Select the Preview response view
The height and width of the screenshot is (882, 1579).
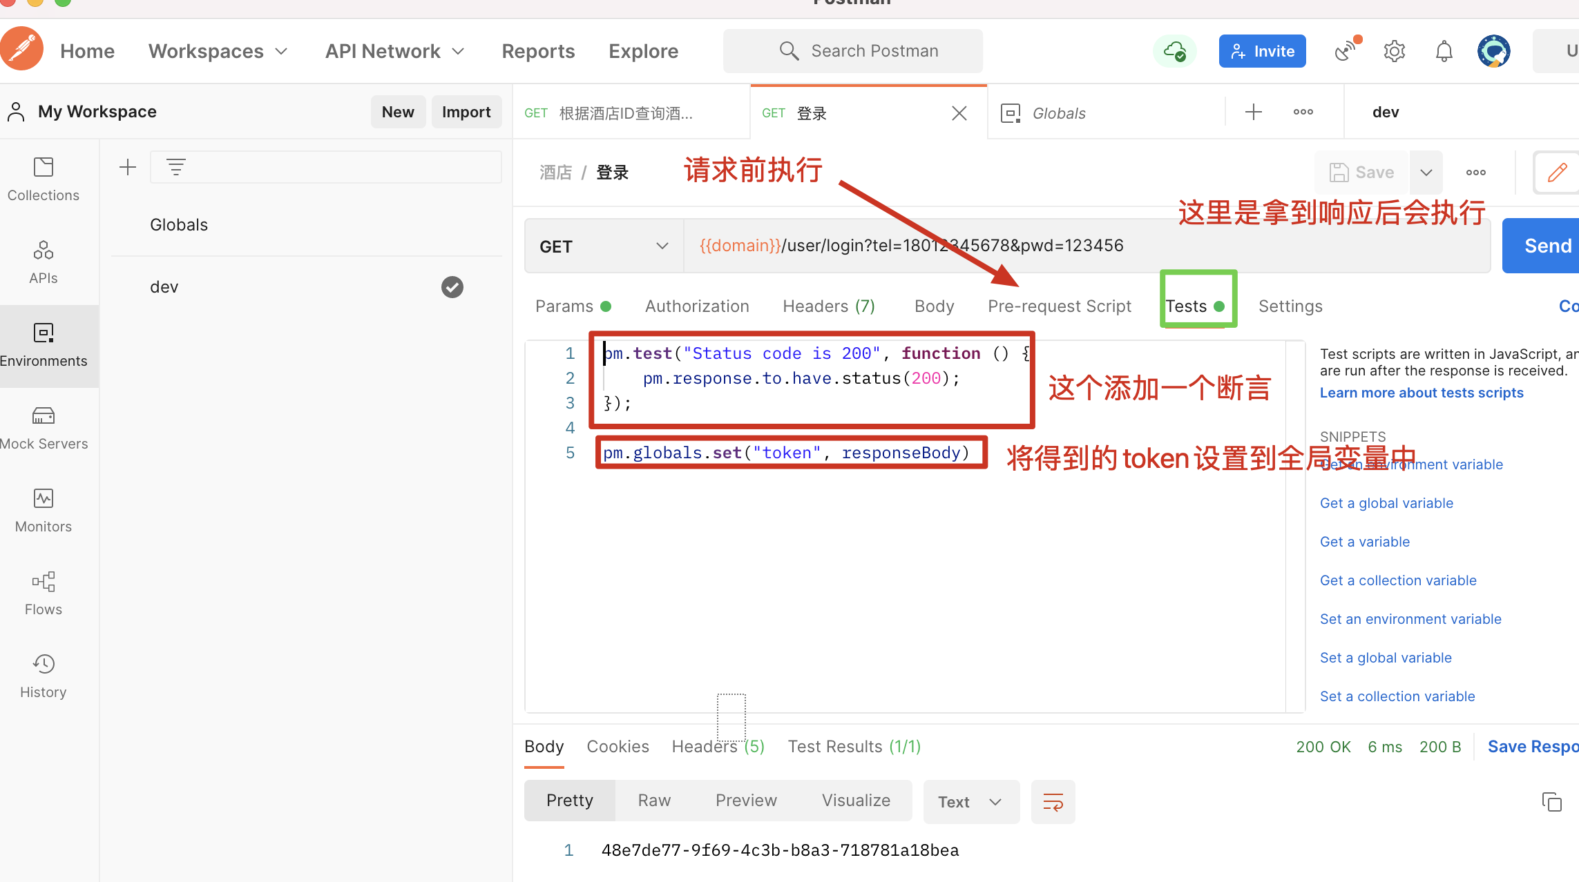pos(746,800)
